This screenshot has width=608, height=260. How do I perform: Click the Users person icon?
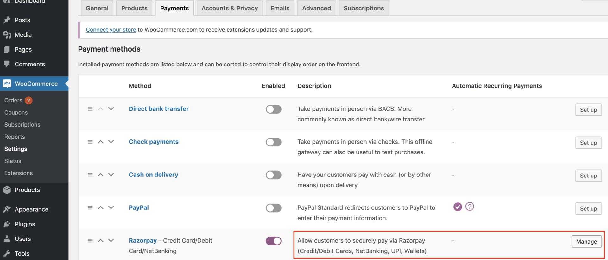click(7, 239)
